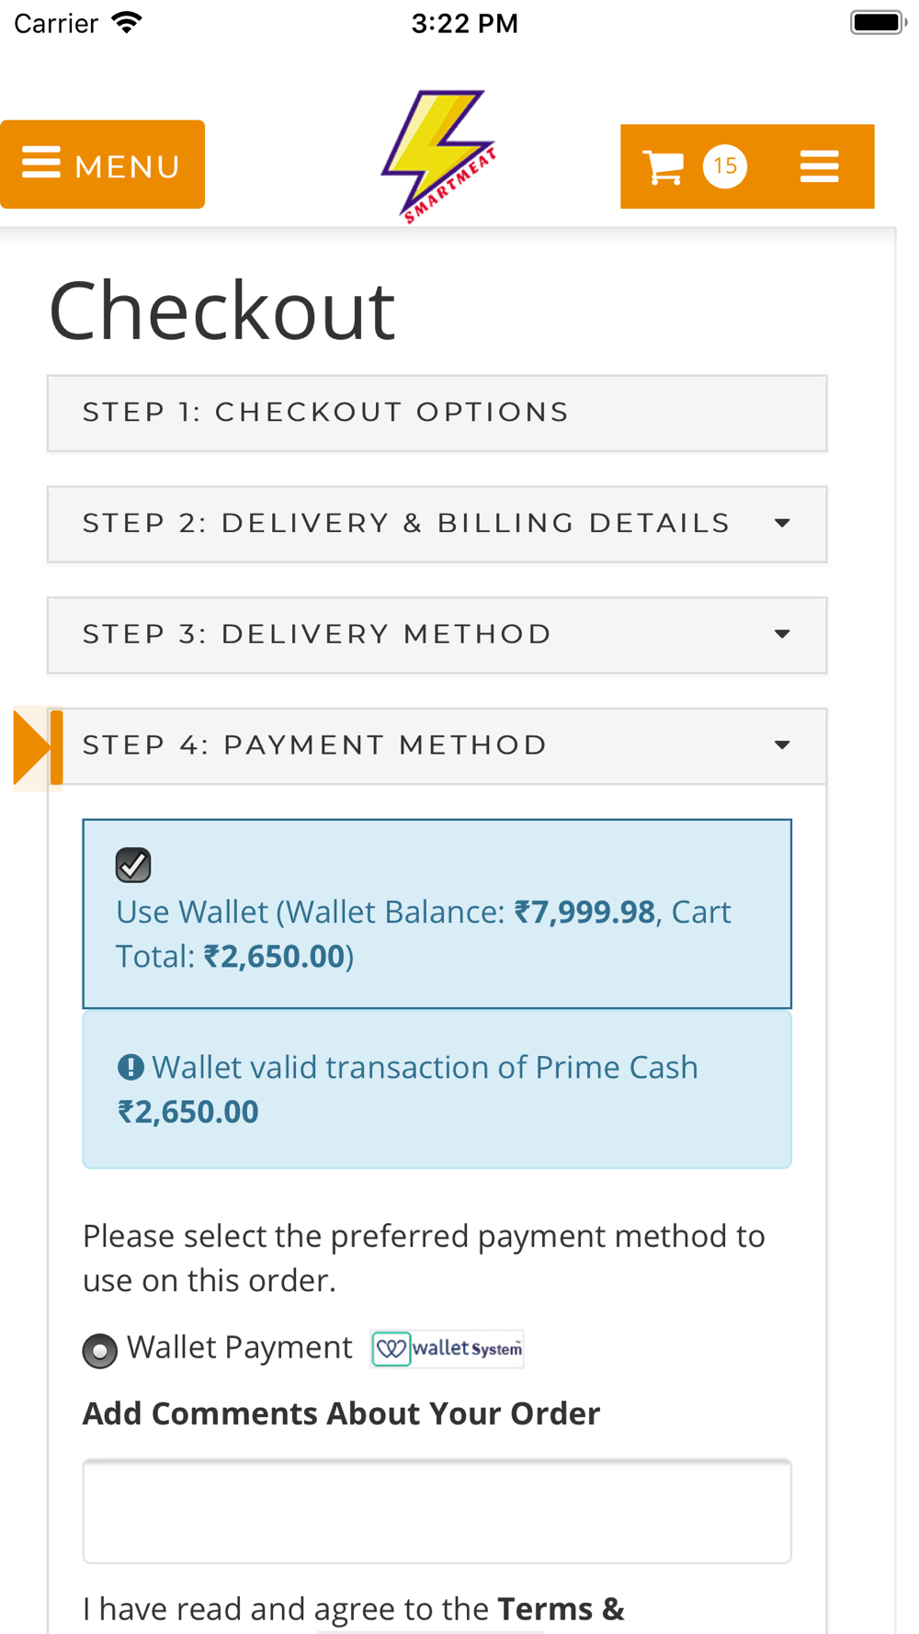Tap the orange arrow marker beside Step 4
919x1634 pixels.
38,747
